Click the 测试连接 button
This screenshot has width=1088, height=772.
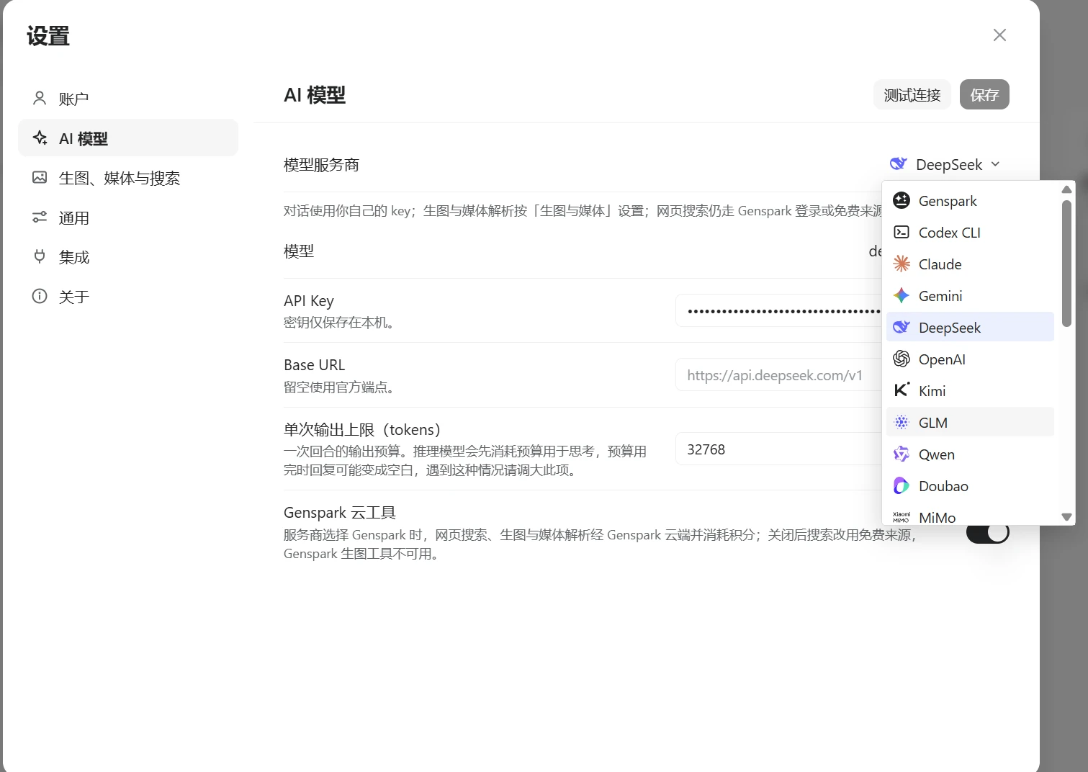(x=912, y=94)
